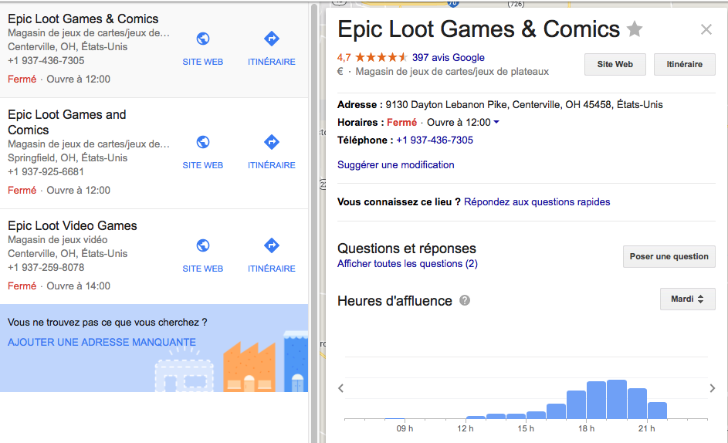Click phone +1 937-925-6681 in Springfield result
Image resolution: width=728 pixels, height=443 pixels.
(46, 172)
